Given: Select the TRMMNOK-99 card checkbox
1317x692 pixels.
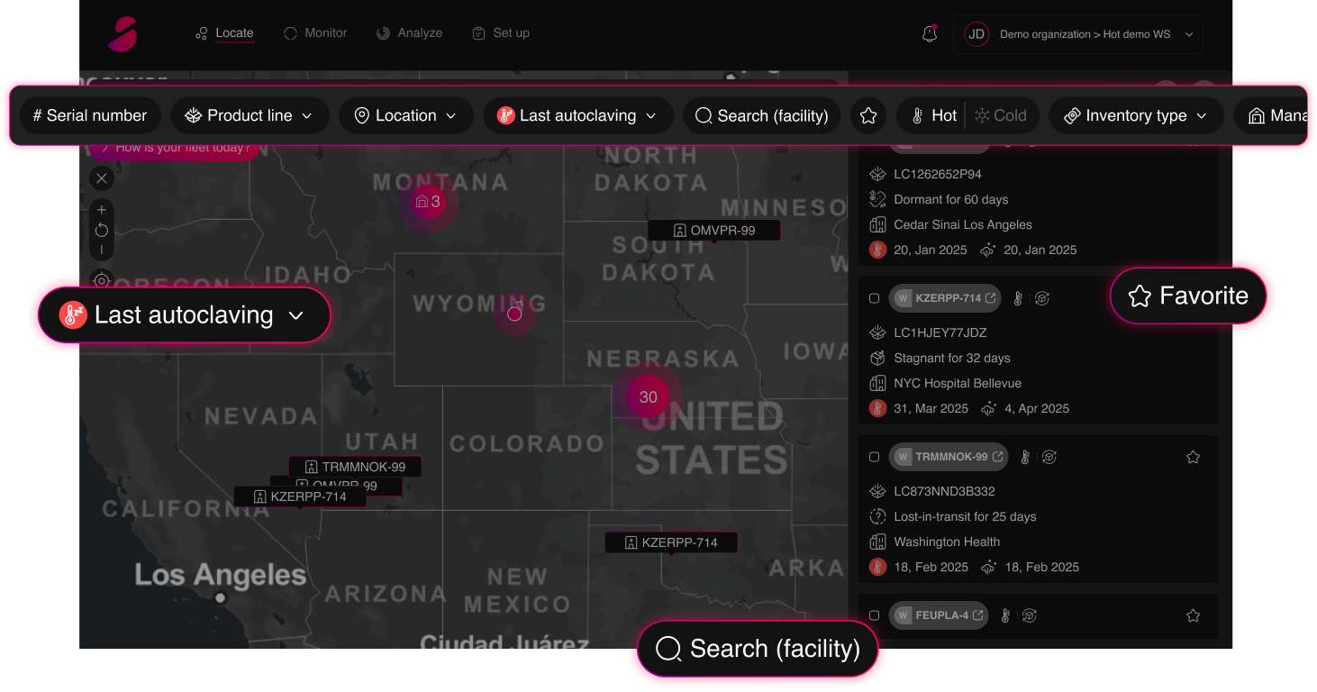Looking at the screenshot, I should (x=874, y=457).
